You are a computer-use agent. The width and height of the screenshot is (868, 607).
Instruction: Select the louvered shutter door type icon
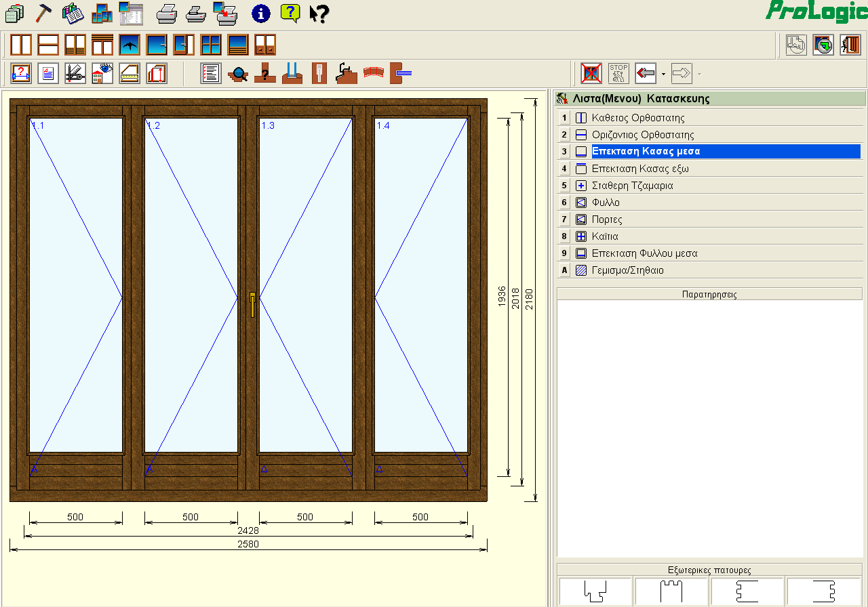point(75,45)
